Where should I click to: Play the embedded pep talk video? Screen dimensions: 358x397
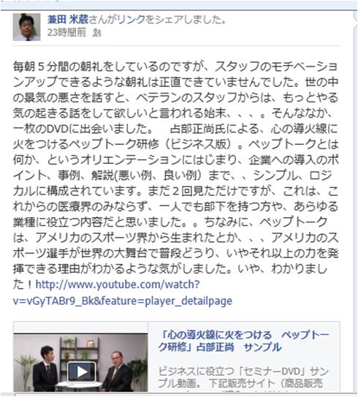click(82, 371)
